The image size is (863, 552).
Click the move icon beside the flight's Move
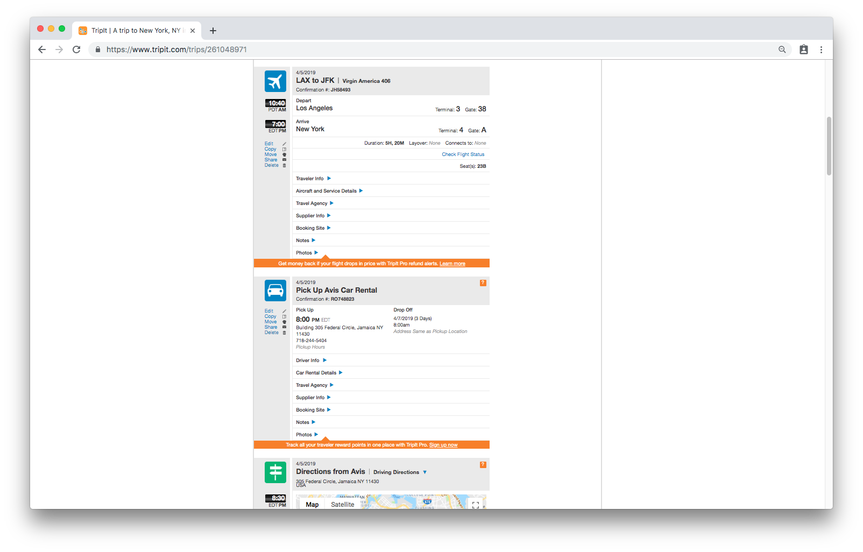point(284,154)
